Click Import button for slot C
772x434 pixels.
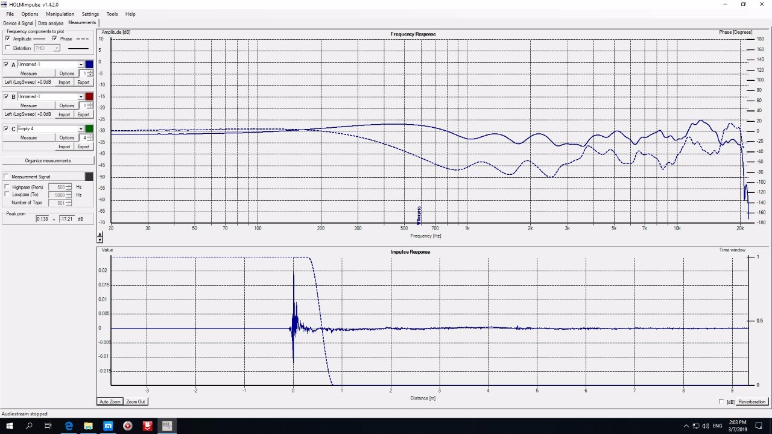pyautogui.click(x=64, y=146)
